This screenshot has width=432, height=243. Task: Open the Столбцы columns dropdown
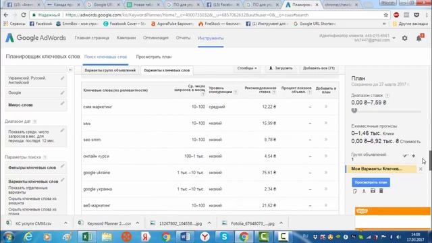[x=247, y=68]
